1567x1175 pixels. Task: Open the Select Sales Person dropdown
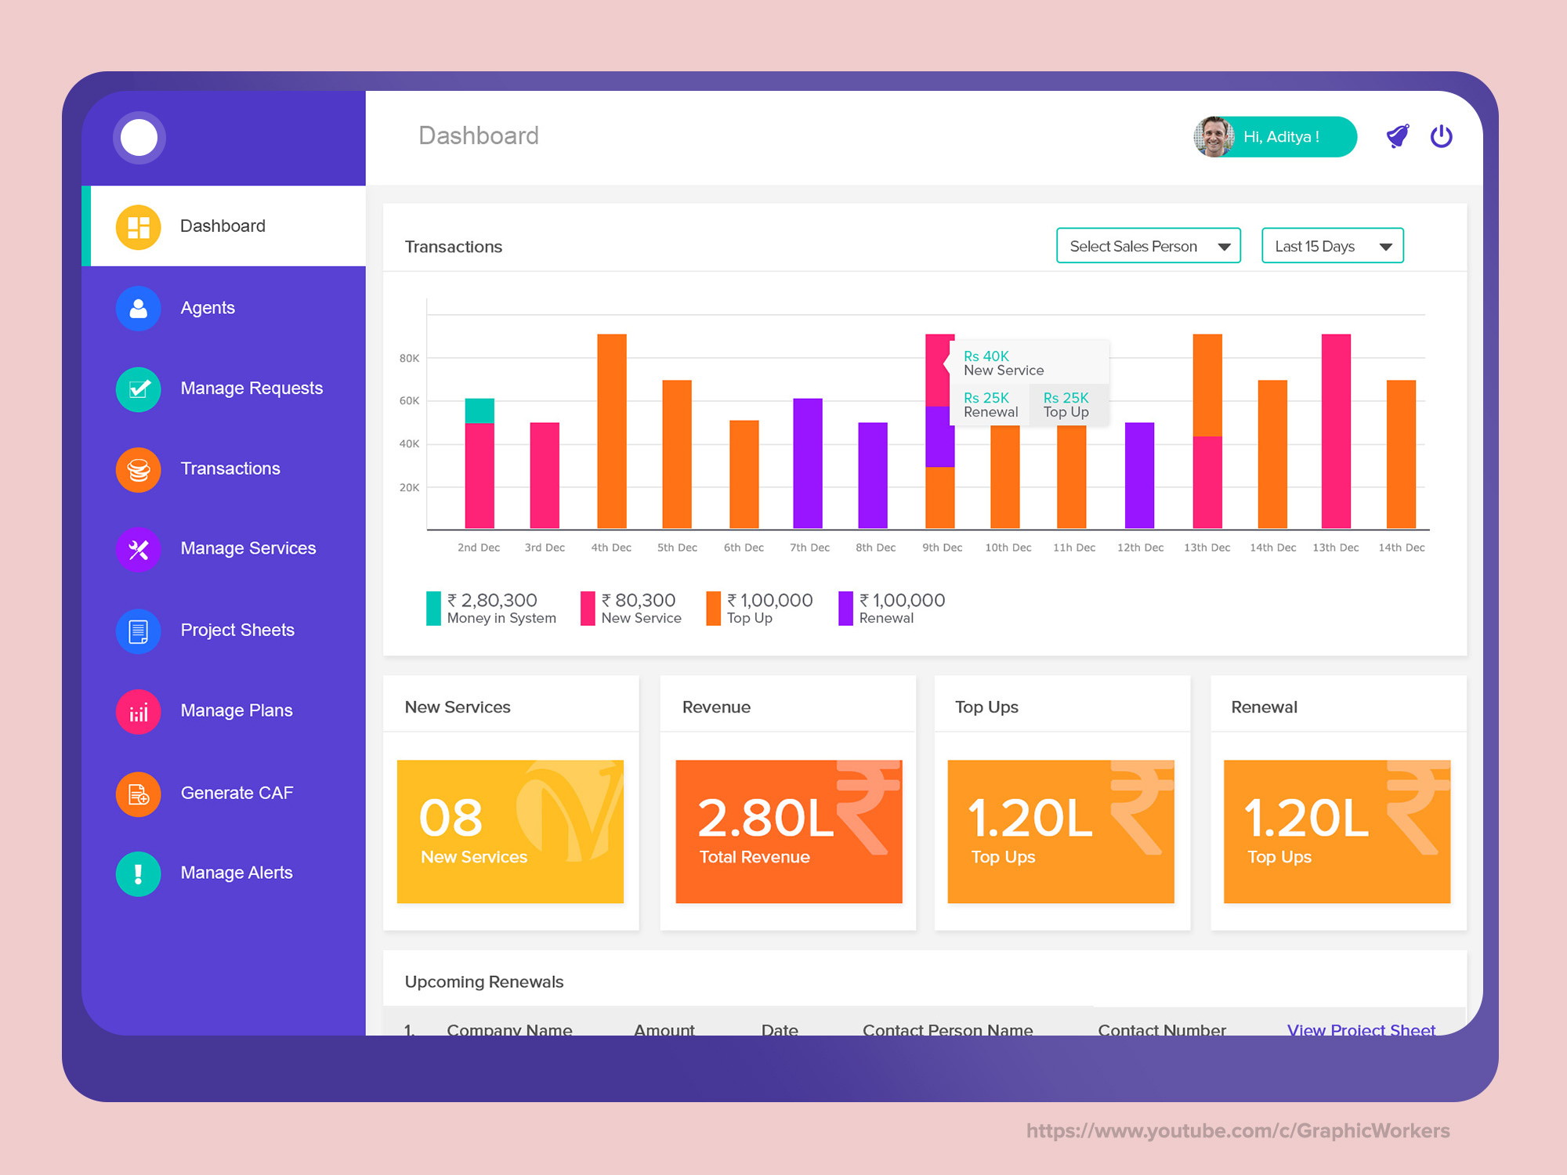(x=1148, y=246)
